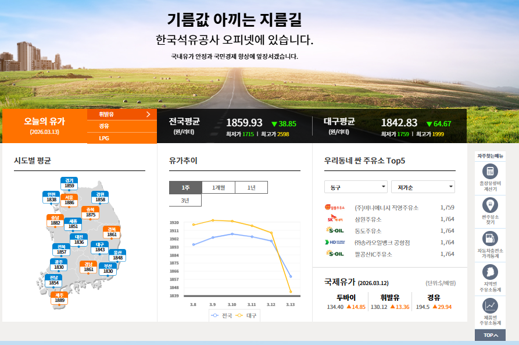The image size is (519, 345).
Task: Select the 휘발유 fuel tab
Action: click(122, 115)
